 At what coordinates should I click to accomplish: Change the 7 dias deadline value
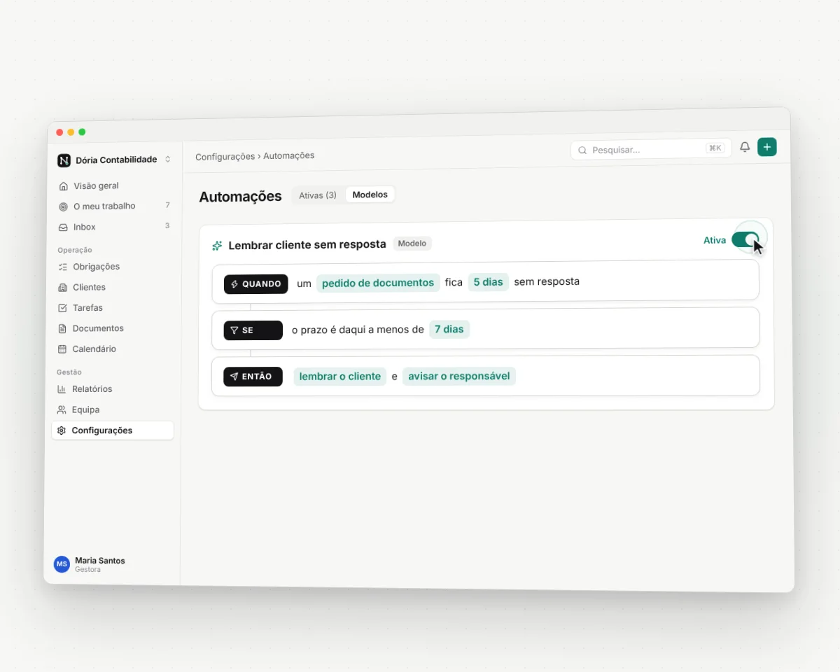[449, 329]
